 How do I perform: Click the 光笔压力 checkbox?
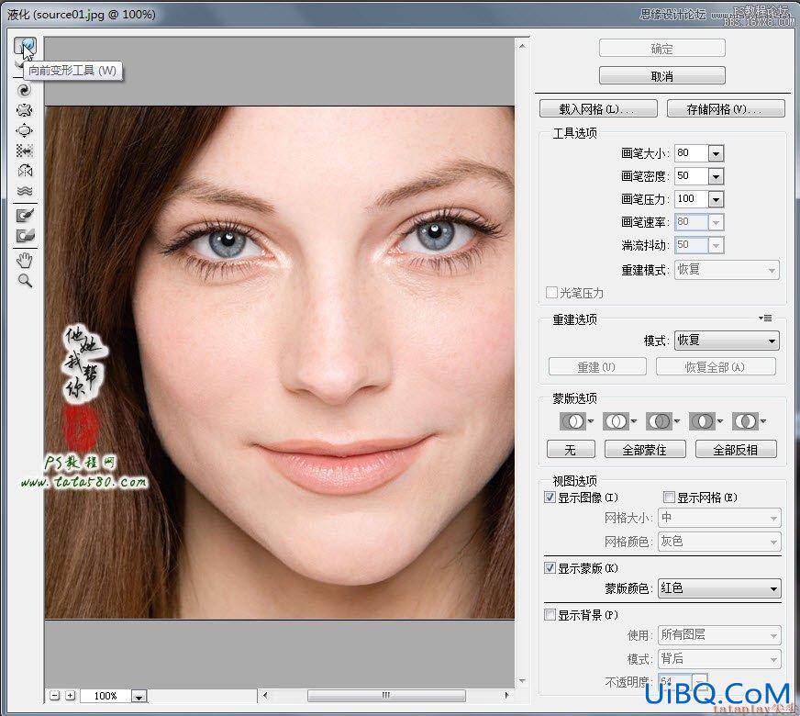(551, 293)
